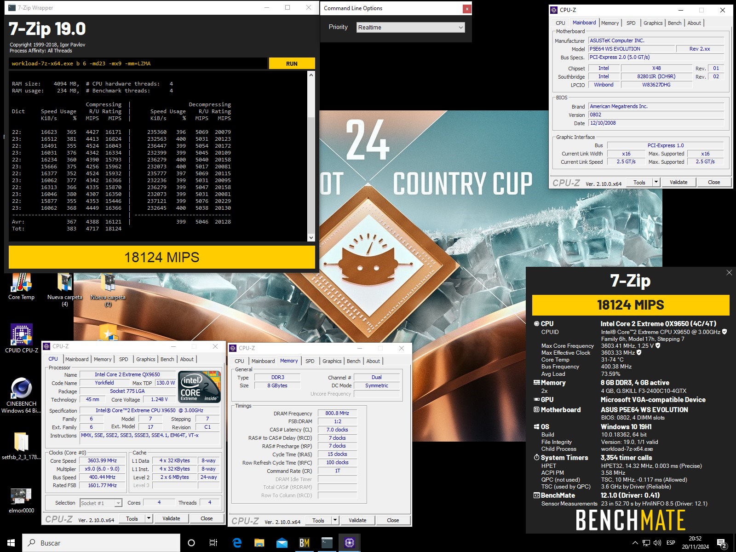Open the setfsb_2_3_178 folder icon
The width and height of the screenshot is (736, 552).
coord(21,445)
